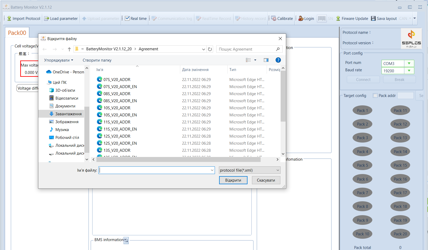This screenshot has height=250, width=428.
Task: Click the up folder arrow in dialog
Action: 69,49
